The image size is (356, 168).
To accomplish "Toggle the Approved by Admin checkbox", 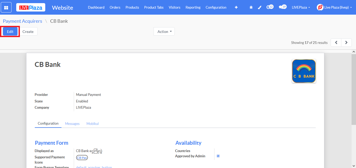I will 218,156.
